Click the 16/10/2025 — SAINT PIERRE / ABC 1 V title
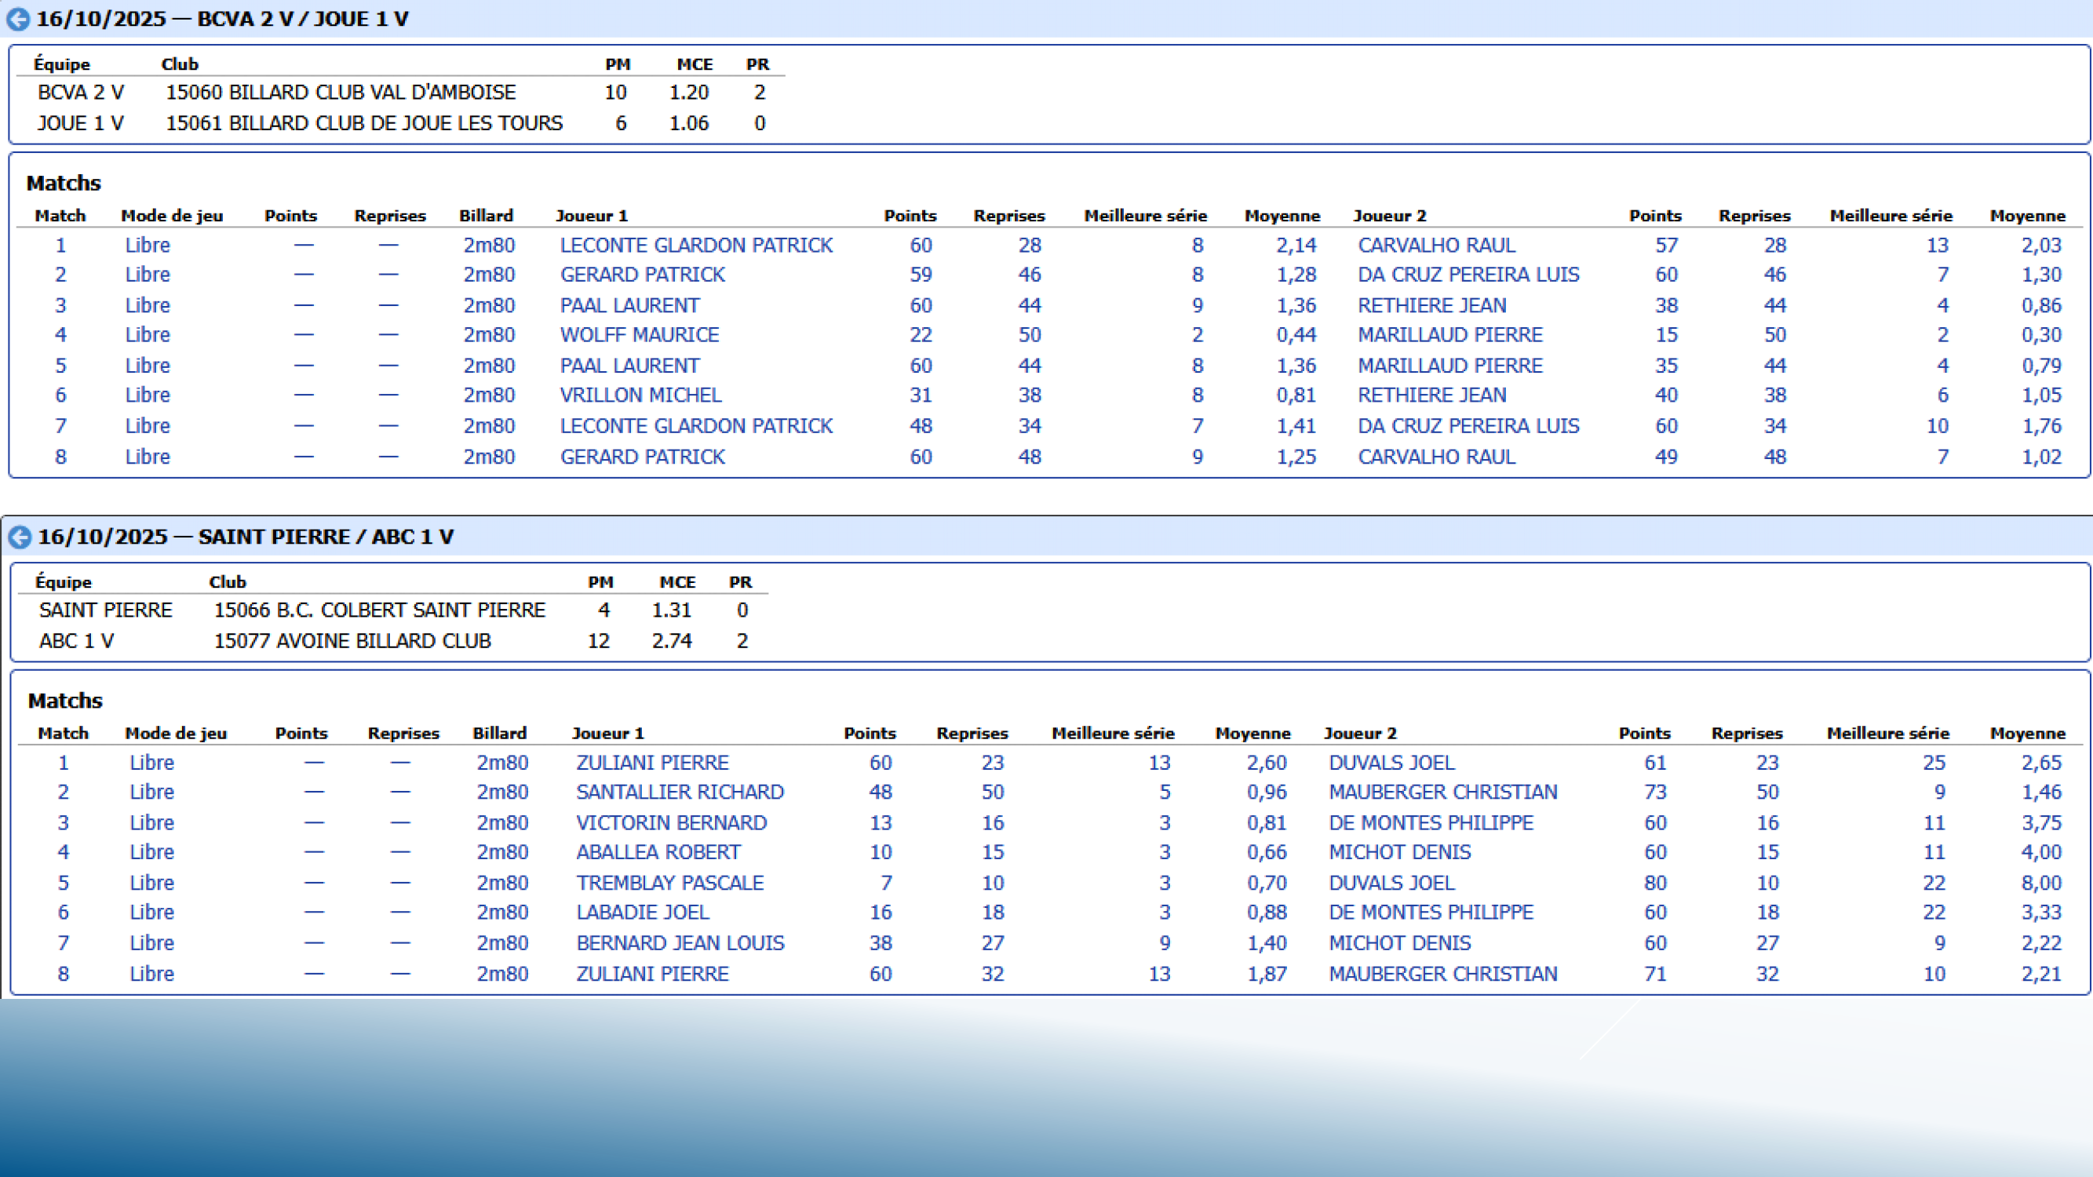 (x=246, y=537)
